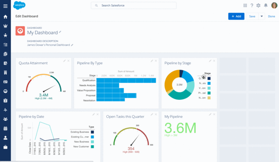The width and height of the screenshot is (279, 162).
Task: Open the files icon in sidebar
Action: 5,54
